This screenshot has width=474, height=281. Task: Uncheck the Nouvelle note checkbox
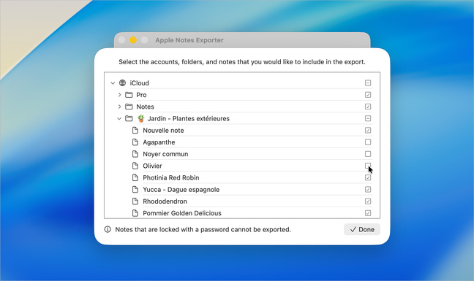[x=368, y=130]
